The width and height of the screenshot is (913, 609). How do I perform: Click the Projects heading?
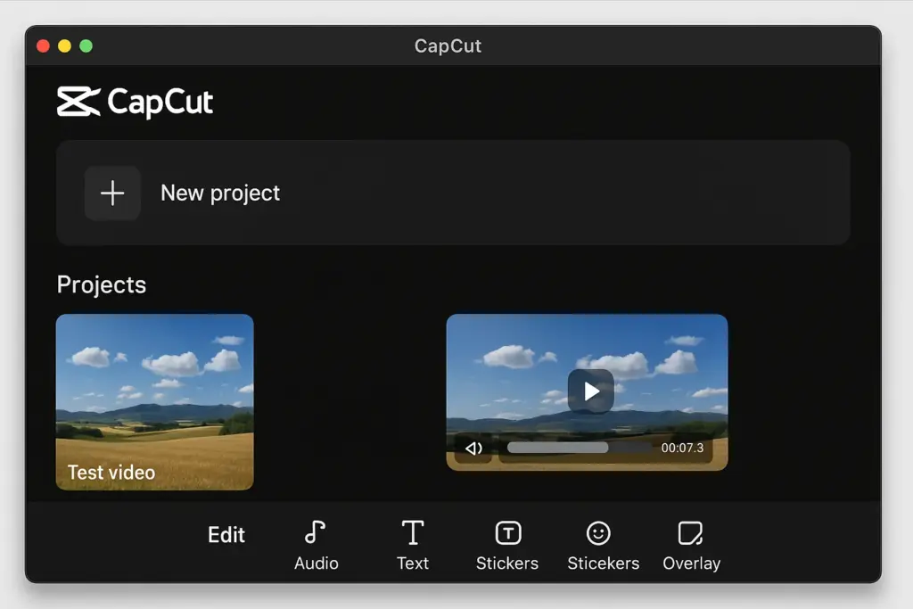click(x=102, y=284)
